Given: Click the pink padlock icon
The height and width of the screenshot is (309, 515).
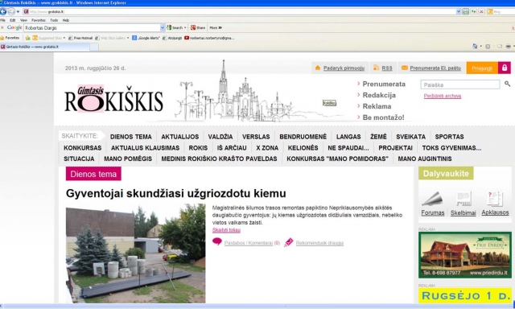Looking at the screenshot, I should 505,68.
